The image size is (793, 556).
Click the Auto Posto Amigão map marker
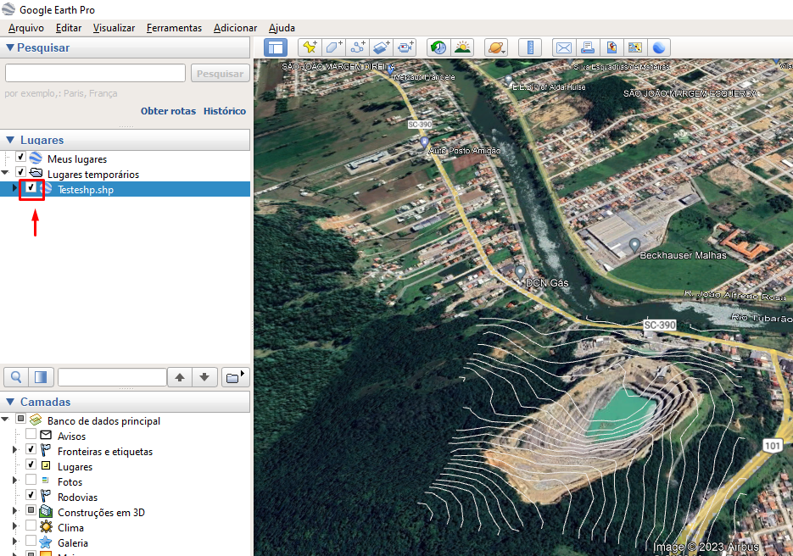tap(424, 142)
